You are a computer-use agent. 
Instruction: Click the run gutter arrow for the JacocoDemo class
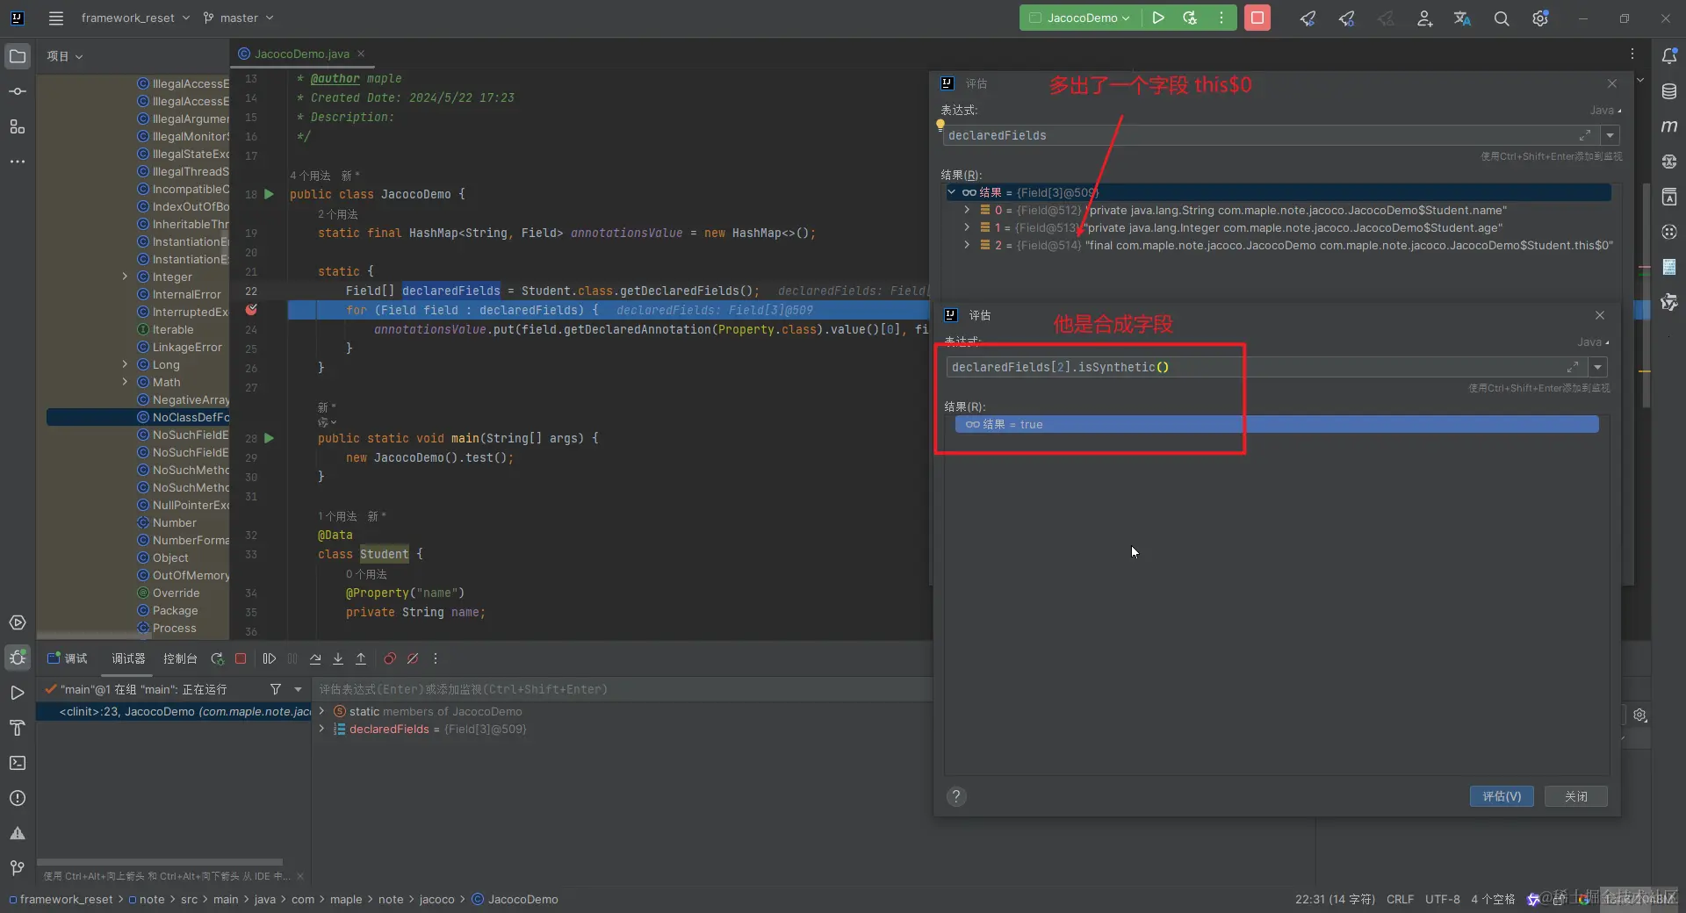(270, 194)
